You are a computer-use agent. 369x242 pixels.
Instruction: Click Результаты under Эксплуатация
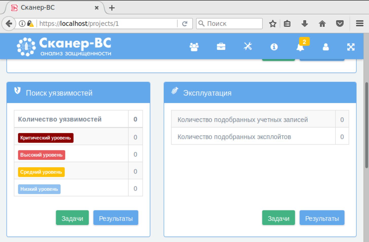[322, 218]
